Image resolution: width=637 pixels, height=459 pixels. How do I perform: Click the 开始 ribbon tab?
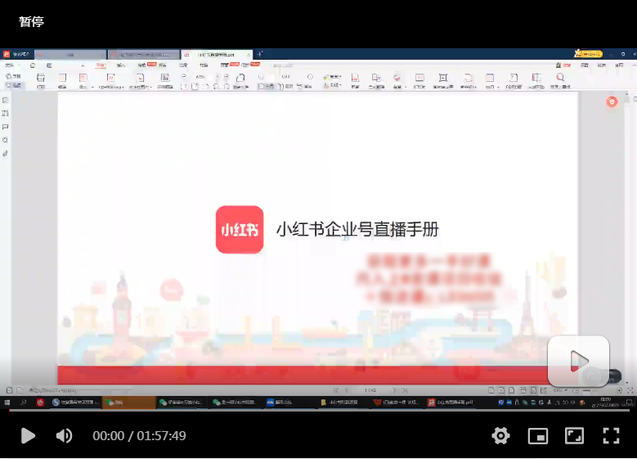(101, 65)
